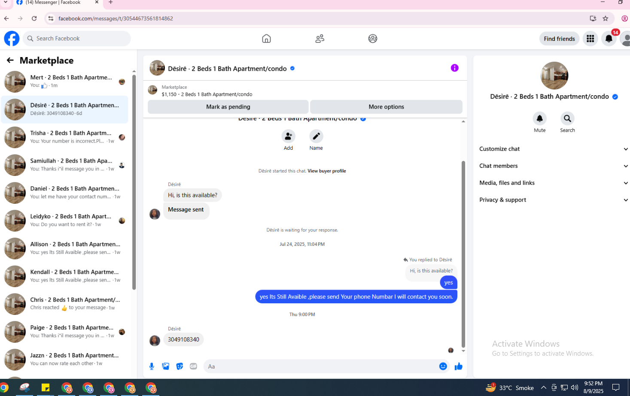This screenshot has width=630, height=396.
Task: Open Jazzn conversation
Action: pyautogui.click(x=64, y=360)
